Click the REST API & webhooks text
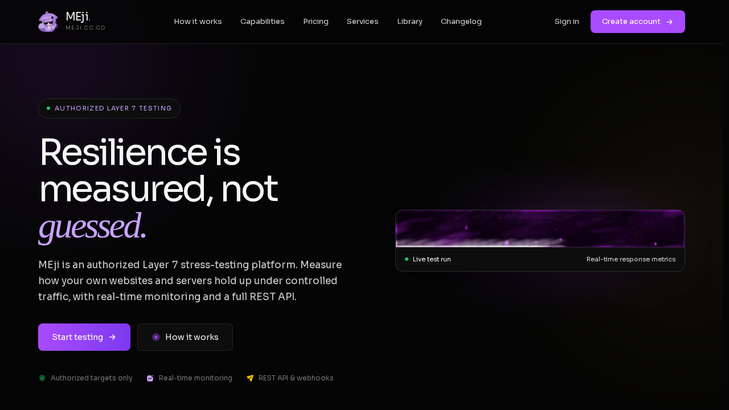Viewport: 729px width, 410px height. [x=296, y=378]
